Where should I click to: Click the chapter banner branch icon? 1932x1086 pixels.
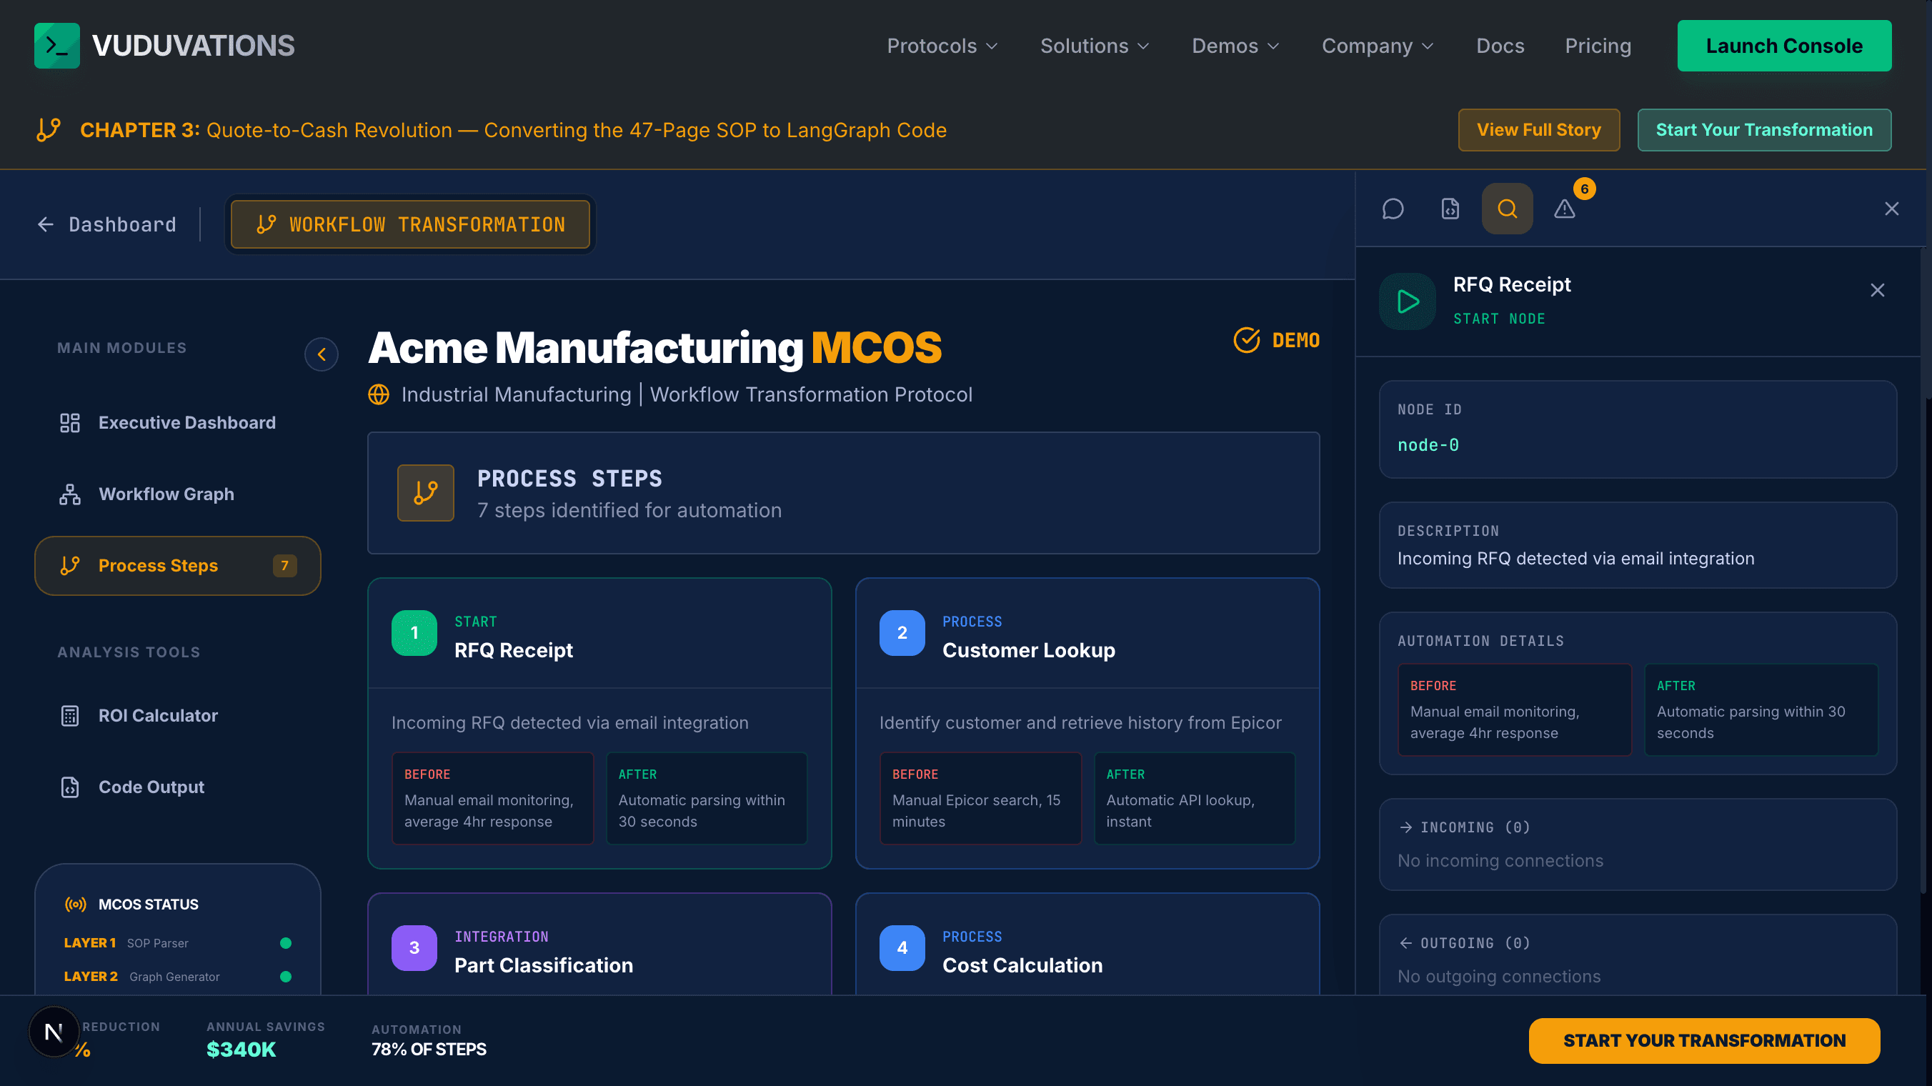point(49,130)
